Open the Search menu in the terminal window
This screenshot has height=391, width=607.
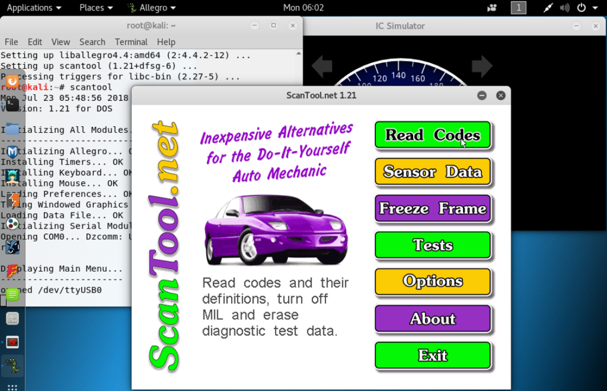click(92, 42)
